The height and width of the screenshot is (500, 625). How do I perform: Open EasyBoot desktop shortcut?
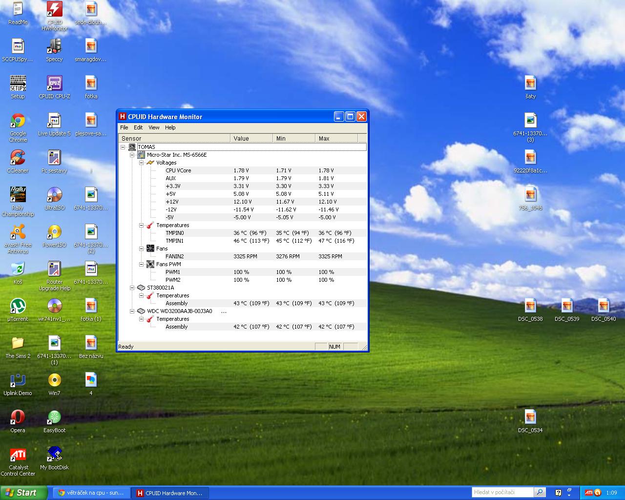click(x=54, y=421)
